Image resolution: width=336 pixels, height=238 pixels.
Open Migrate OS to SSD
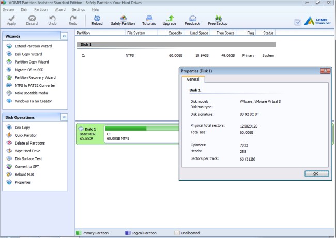(29, 70)
